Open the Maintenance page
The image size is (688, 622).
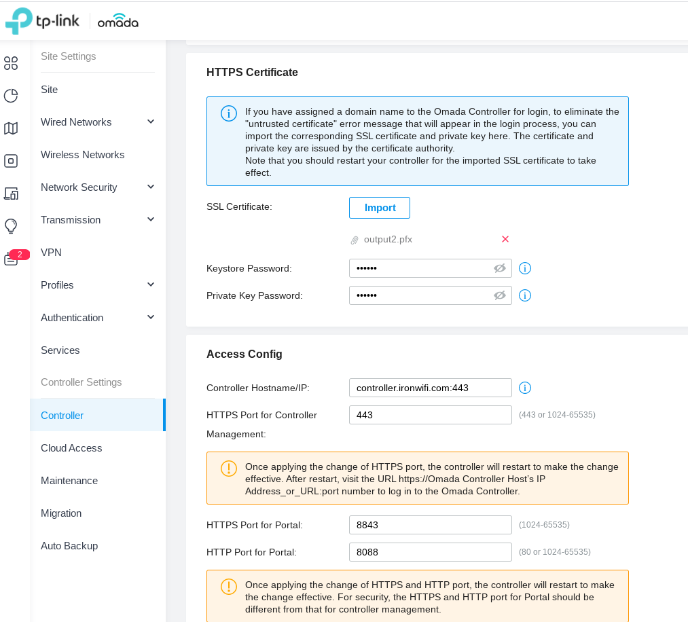coord(69,480)
